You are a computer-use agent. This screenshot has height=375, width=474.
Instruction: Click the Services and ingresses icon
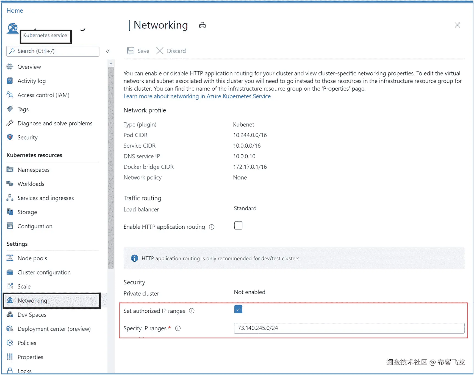pyautogui.click(x=10, y=198)
